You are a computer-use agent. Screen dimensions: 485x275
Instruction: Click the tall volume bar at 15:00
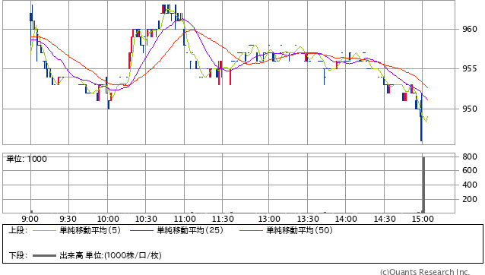coord(423,185)
